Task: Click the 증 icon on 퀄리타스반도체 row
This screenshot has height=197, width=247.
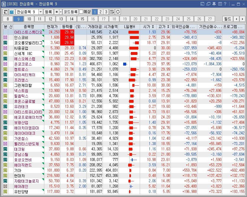Action: (5, 144)
